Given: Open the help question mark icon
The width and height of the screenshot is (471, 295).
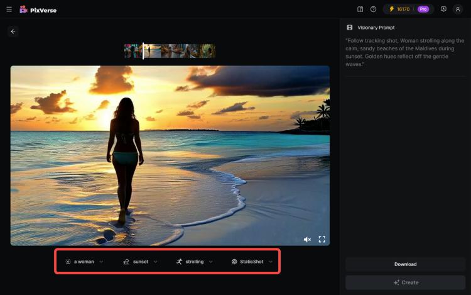Looking at the screenshot, I should (373, 9).
